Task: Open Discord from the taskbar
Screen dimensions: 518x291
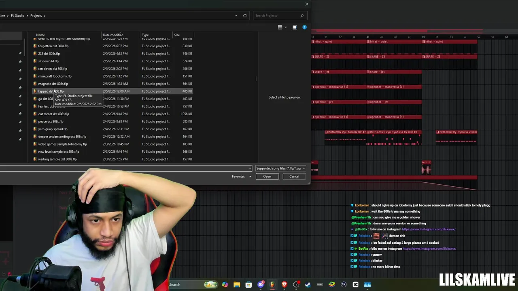Action: (x=261, y=285)
